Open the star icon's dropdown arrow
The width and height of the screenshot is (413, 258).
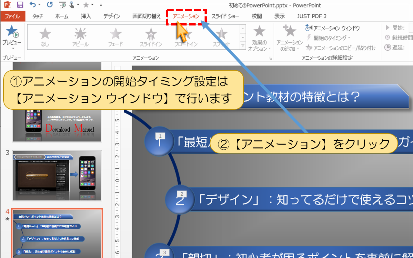pos(92,5)
